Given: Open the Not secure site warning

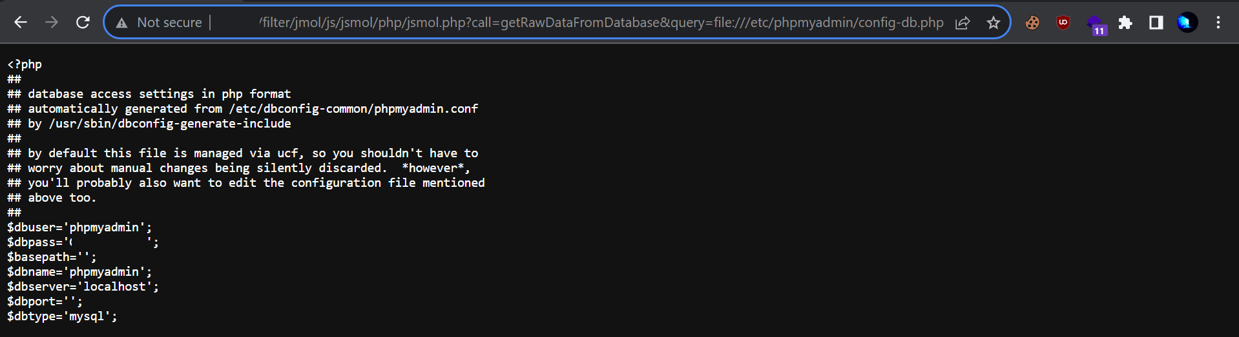Looking at the screenshot, I should pos(122,23).
